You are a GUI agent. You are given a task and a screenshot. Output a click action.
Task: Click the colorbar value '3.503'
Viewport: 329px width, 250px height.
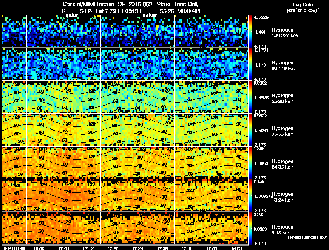[x=259, y=214]
